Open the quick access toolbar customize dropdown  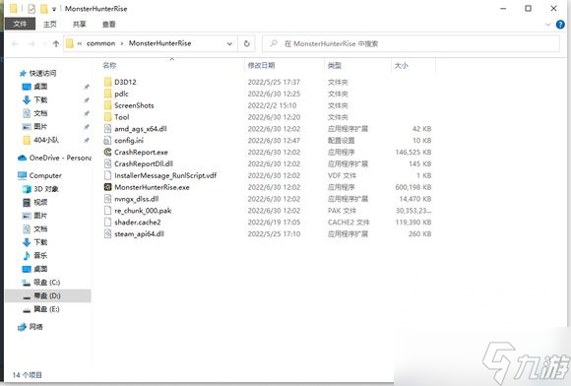click(54, 9)
